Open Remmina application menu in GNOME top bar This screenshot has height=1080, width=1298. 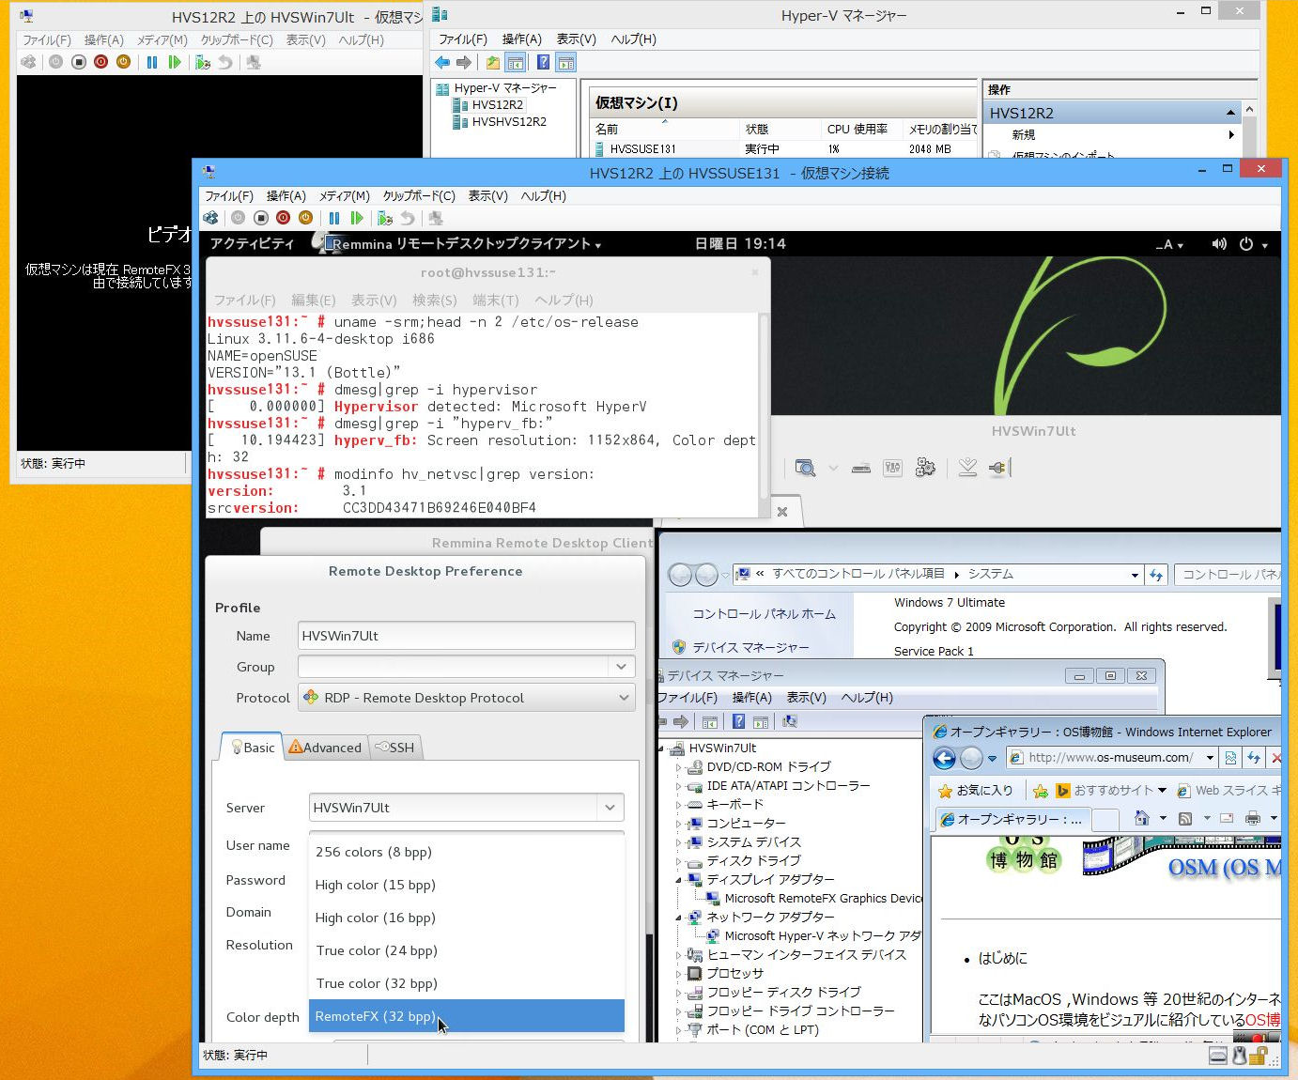[460, 244]
